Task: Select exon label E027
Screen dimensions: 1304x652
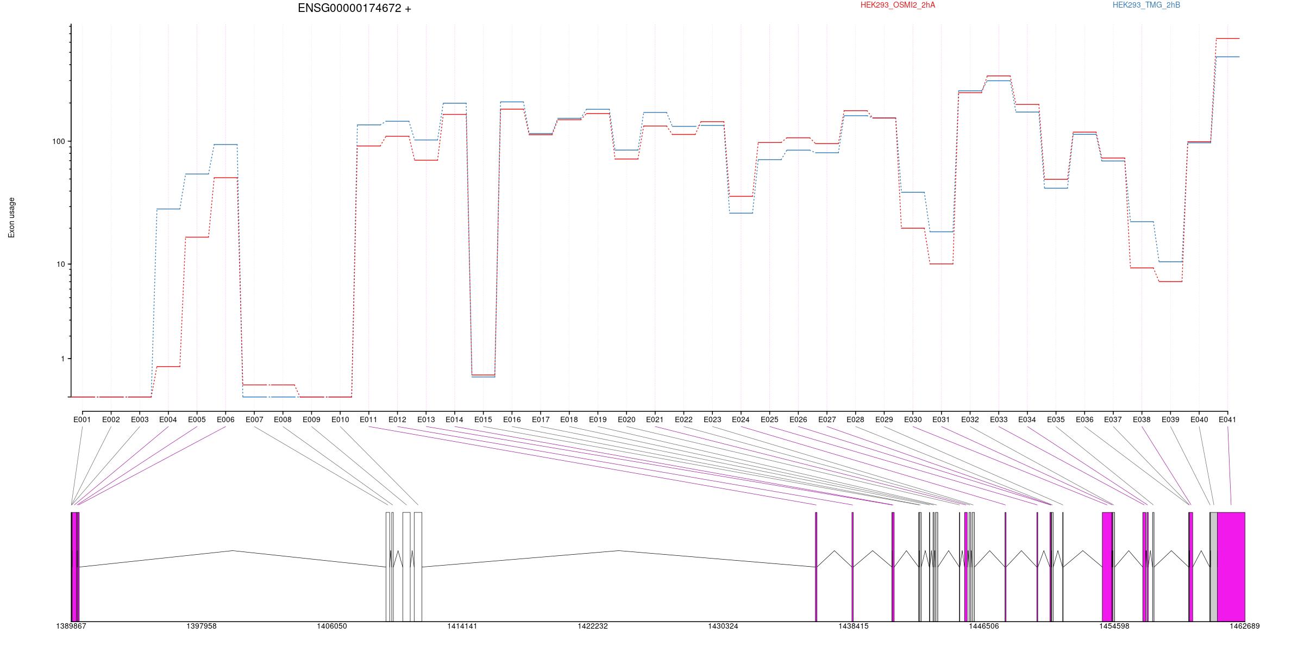Action: pos(827,419)
